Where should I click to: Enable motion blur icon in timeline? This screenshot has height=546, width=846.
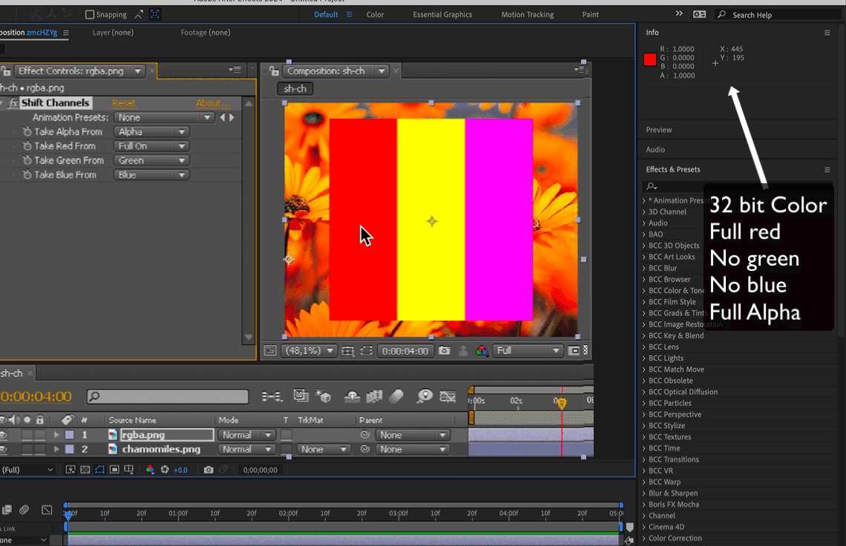click(x=396, y=397)
